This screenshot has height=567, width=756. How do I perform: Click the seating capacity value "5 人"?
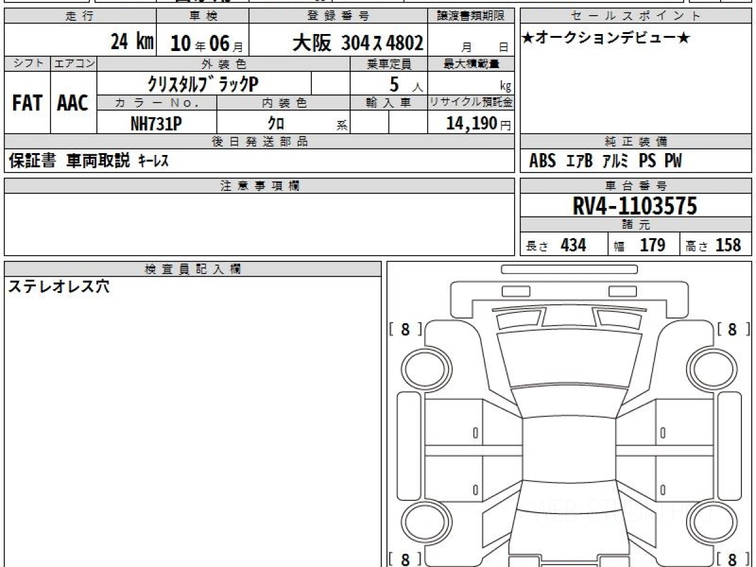[406, 83]
